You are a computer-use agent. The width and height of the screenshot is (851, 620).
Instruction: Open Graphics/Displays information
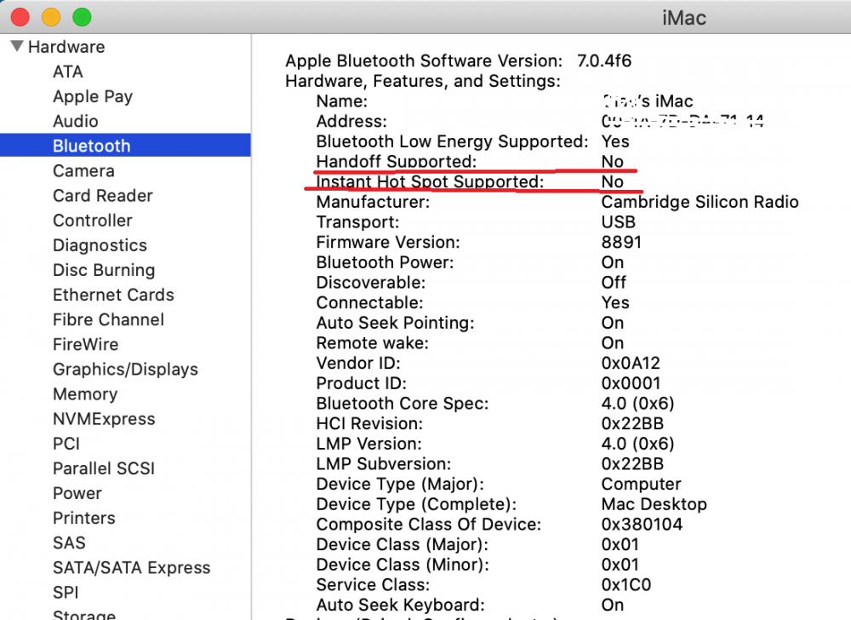pyautogui.click(x=125, y=369)
